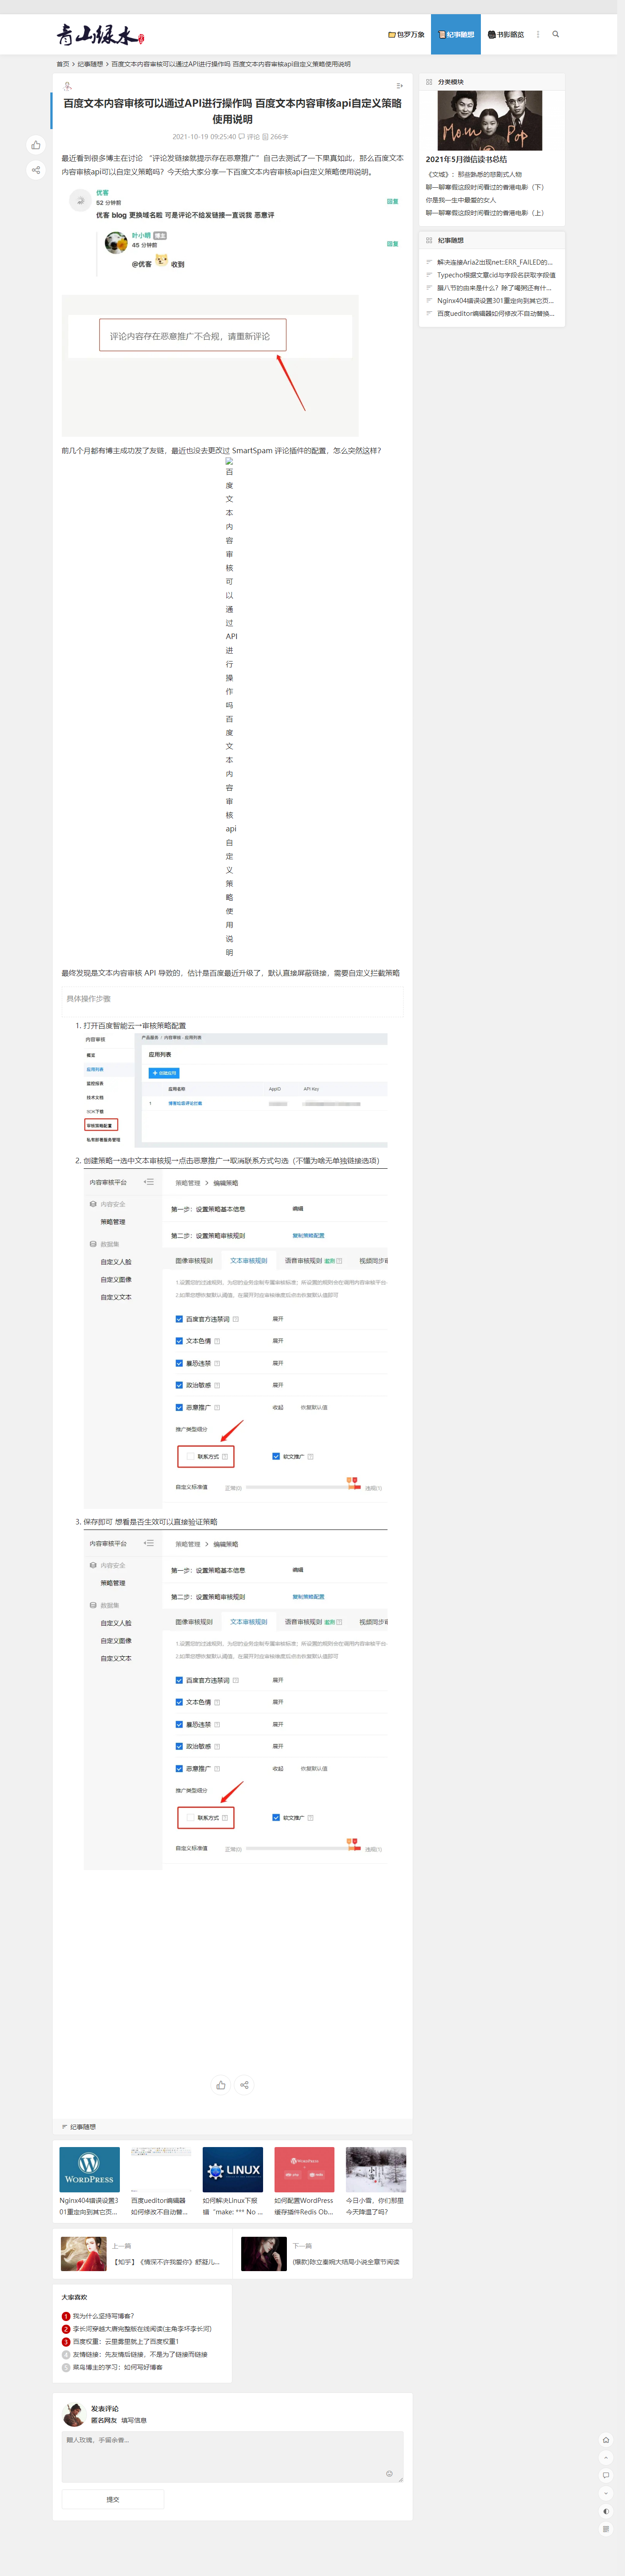Click 匿名网友 in comment form
This screenshot has height=2576, width=625.
(x=104, y=2421)
